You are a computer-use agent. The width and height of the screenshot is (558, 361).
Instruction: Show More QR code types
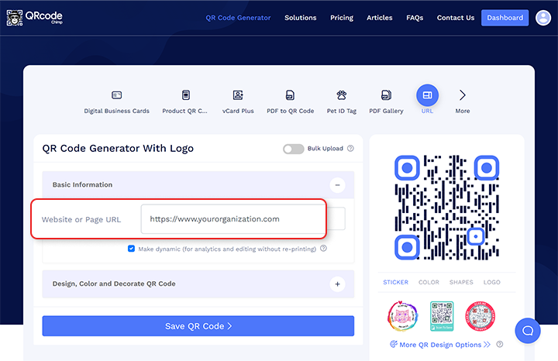(463, 96)
